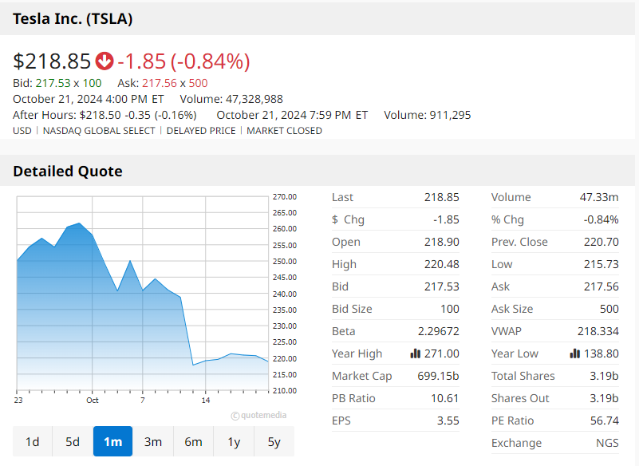Select the 1m chart range tab
This screenshot has width=639, height=466.
pos(113,441)
